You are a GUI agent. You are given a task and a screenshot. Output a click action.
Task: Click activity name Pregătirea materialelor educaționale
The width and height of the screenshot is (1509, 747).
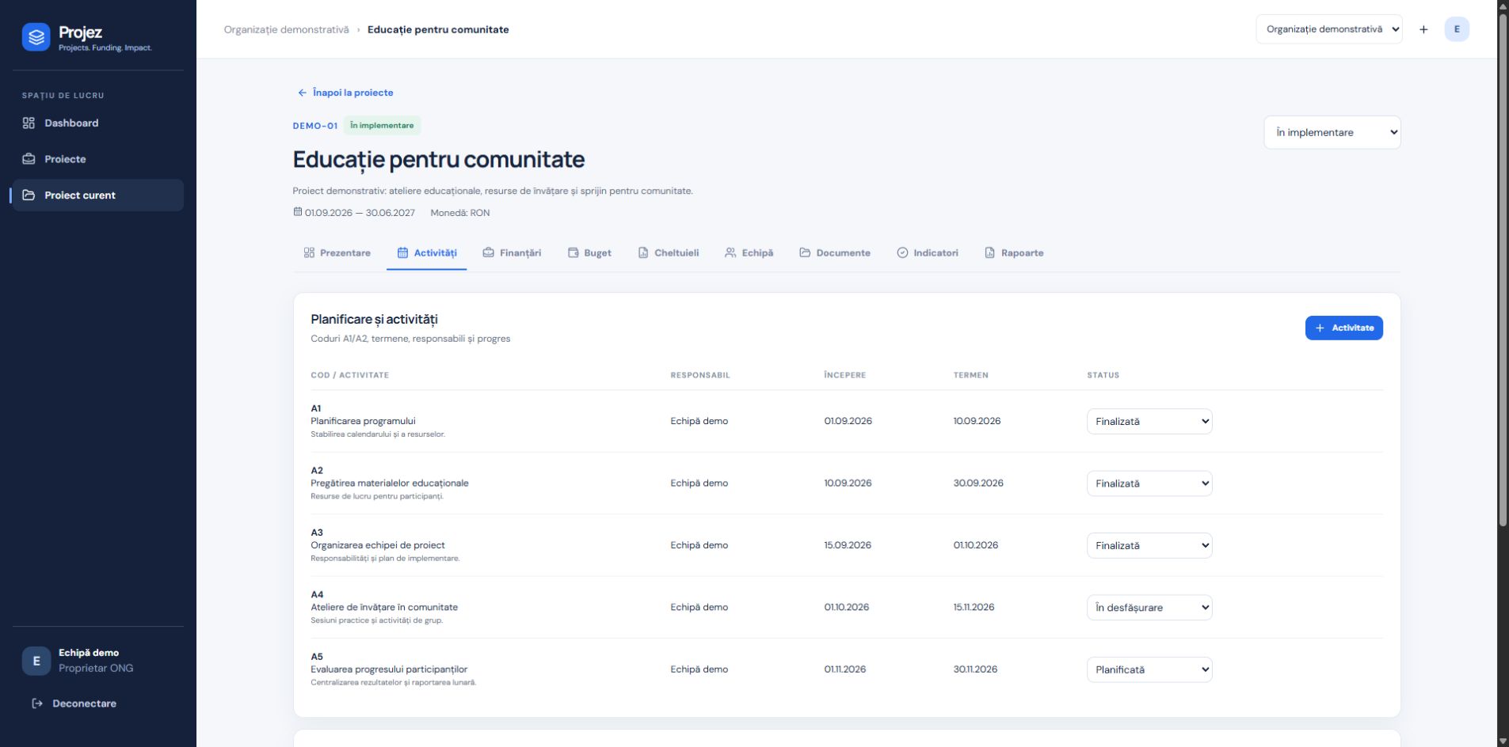pos(390,483)
